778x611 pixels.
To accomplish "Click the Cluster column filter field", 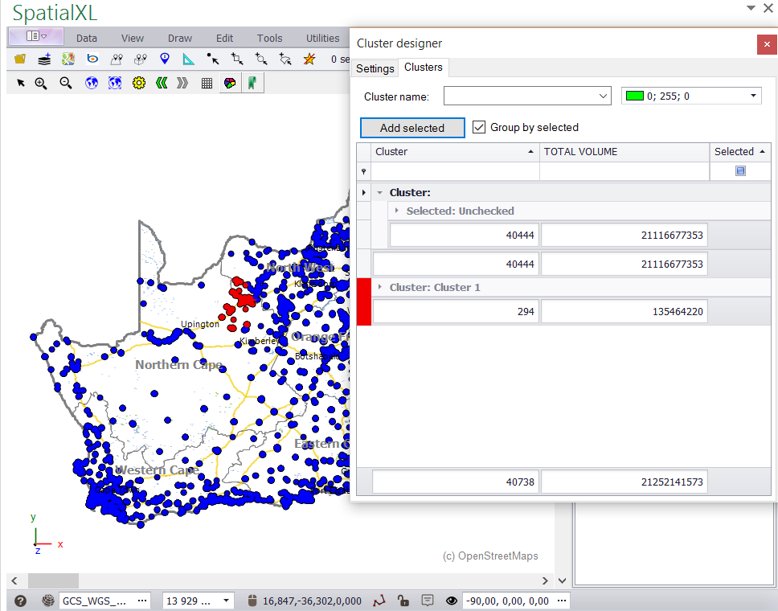I will [x=455, y=171].
